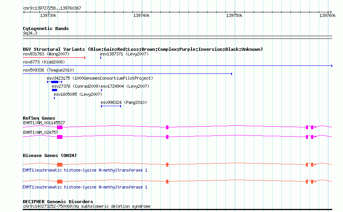
Task: Click the small blue tick under esv1387371
Action: [101, 58]
